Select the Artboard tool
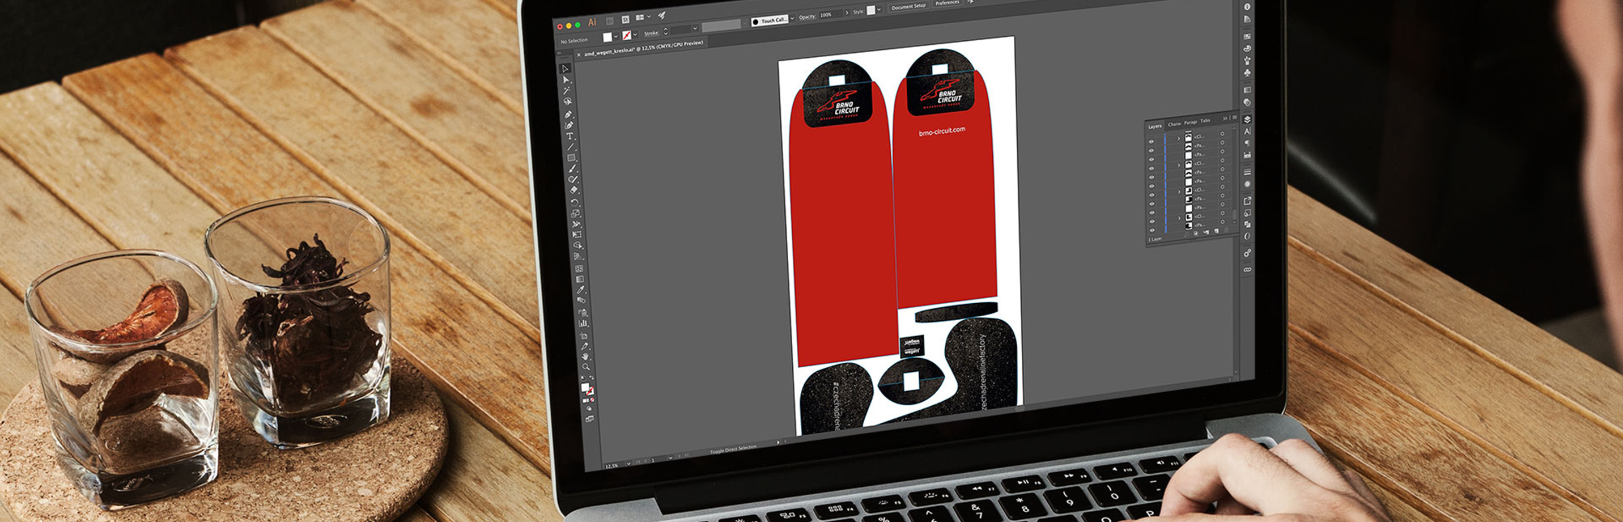Screen dimensions: 1623x522 [584, 337]
